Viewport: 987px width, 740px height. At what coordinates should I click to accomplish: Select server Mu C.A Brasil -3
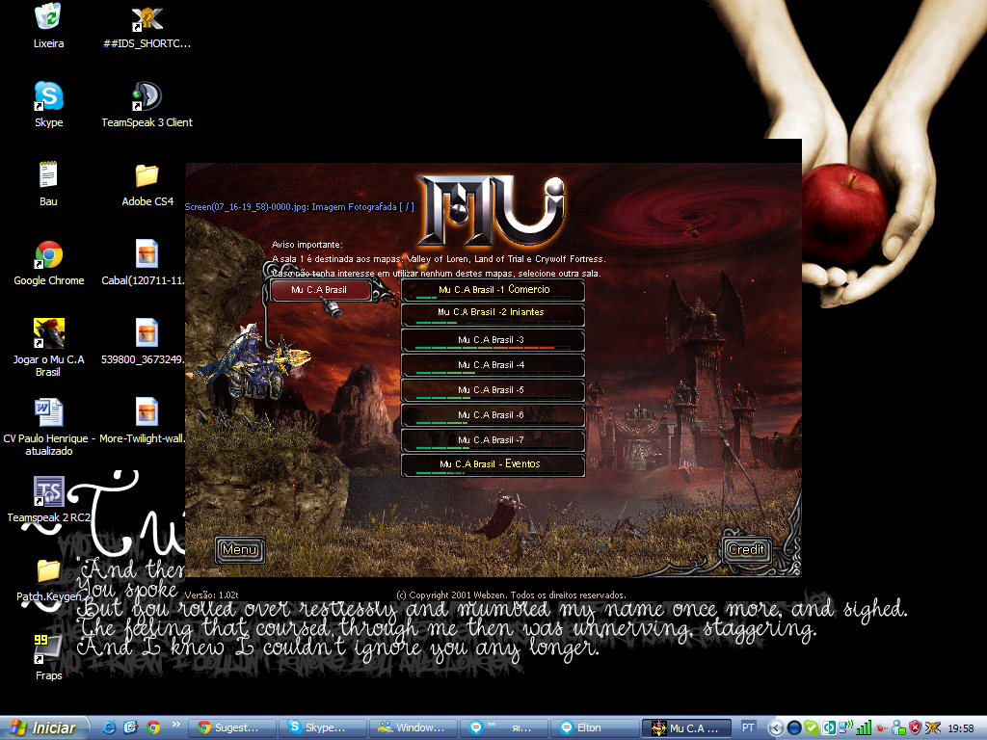[493, 340]
